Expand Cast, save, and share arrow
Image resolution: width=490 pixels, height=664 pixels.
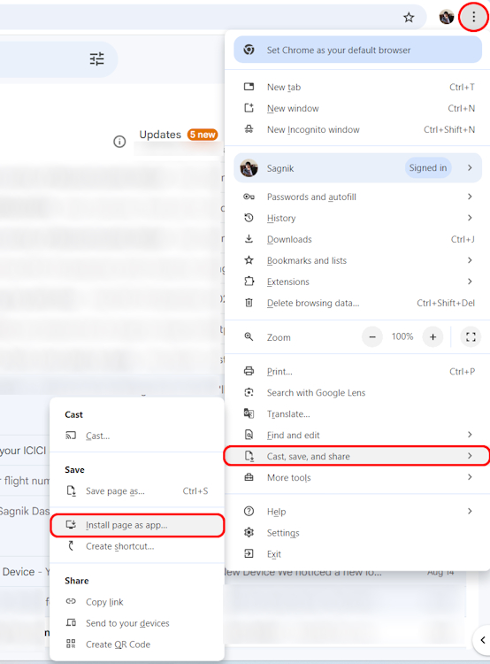[x=470, y=456]
